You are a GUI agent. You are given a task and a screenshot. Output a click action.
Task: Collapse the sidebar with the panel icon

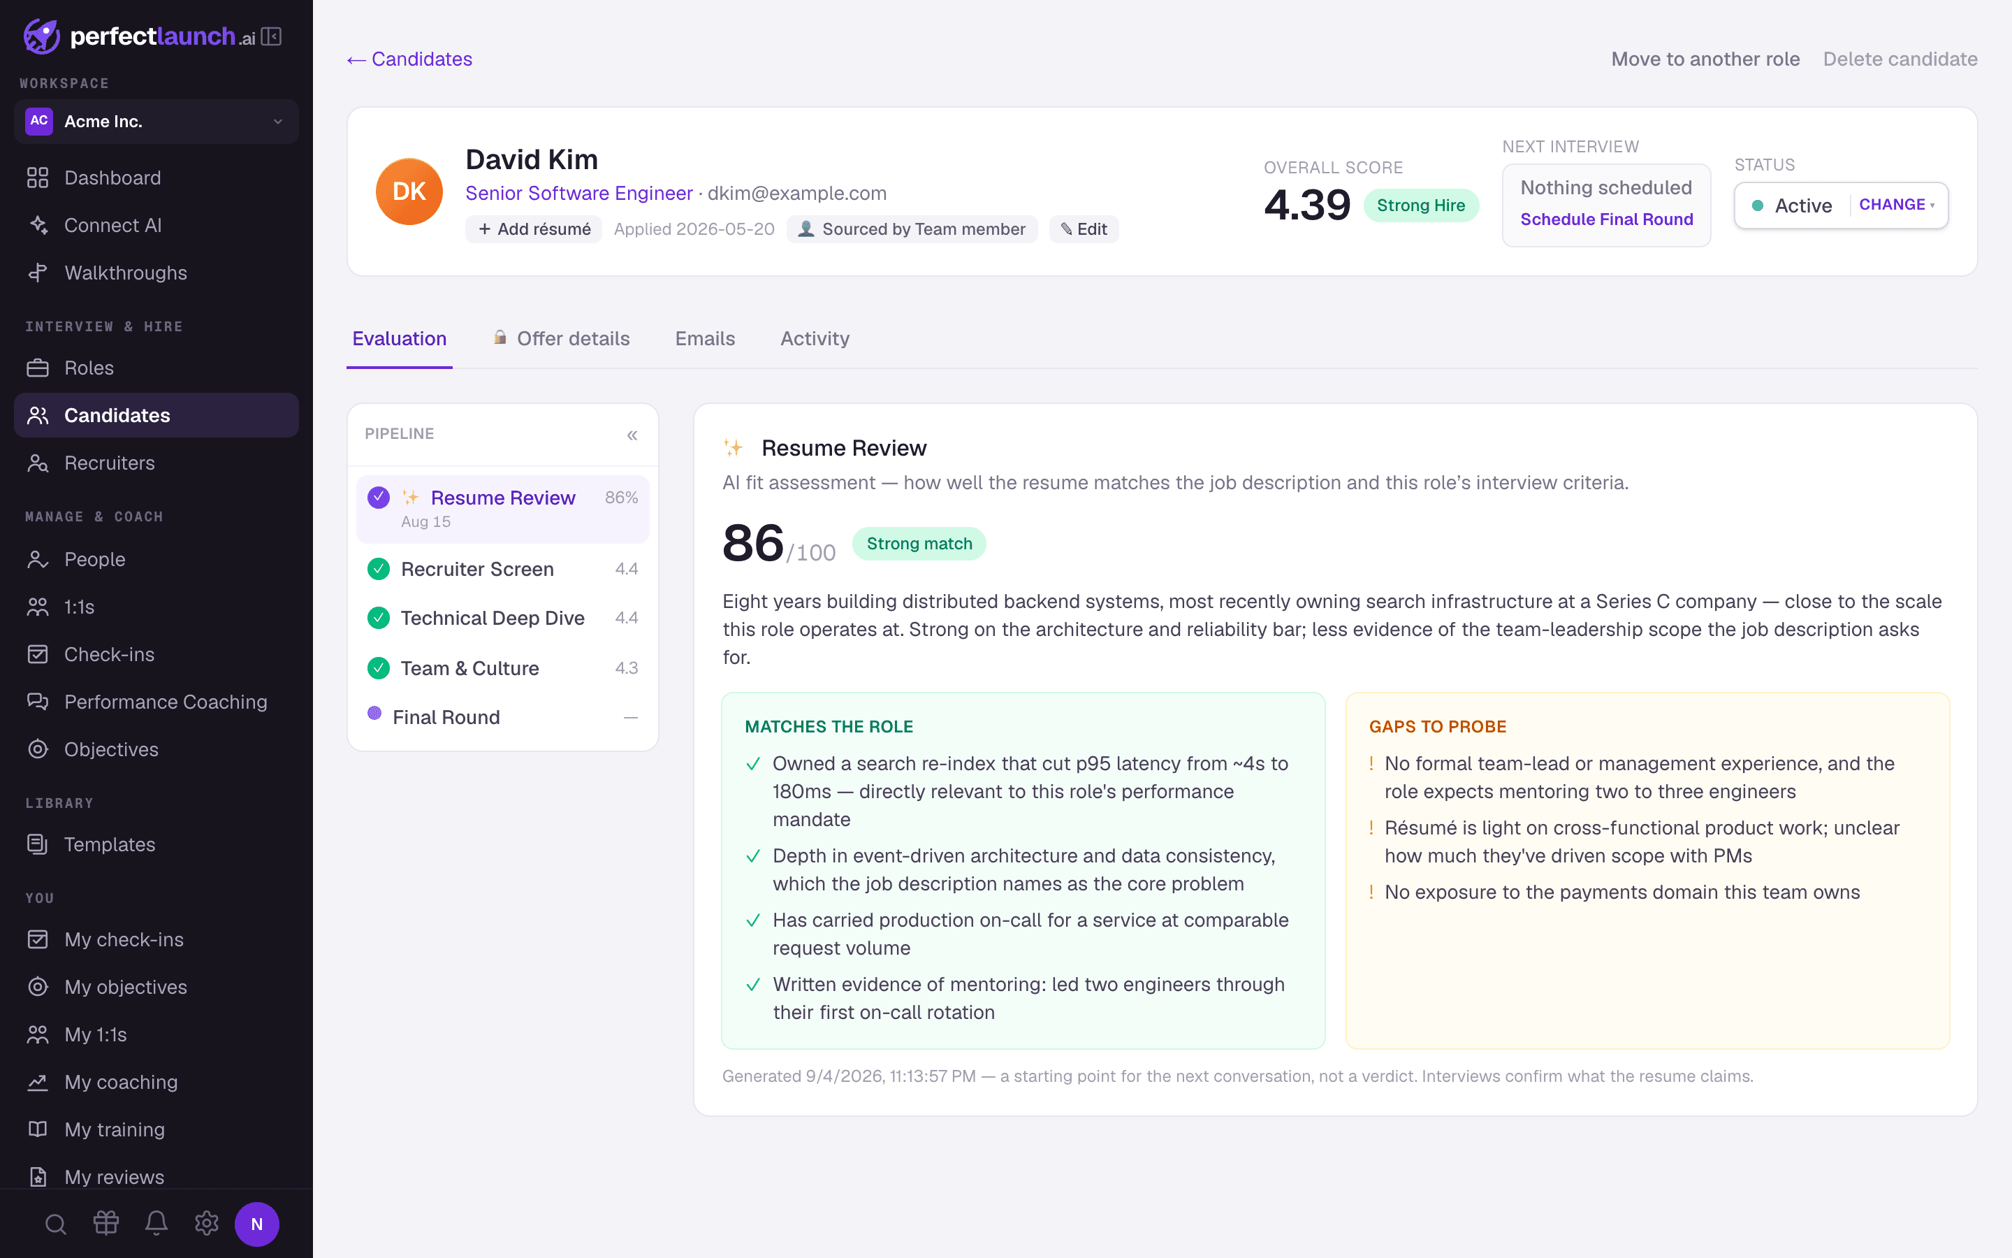pos(271,36)
